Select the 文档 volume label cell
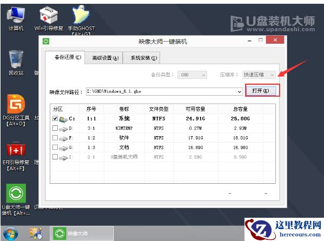This screenshot has height=241, width=324. 124,148
